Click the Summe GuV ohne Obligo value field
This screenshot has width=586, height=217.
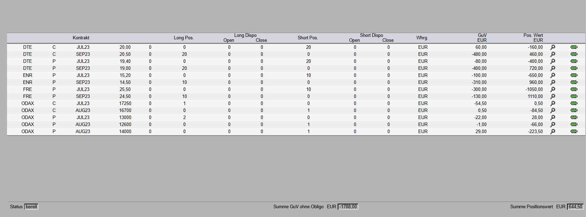click(348, 207)
